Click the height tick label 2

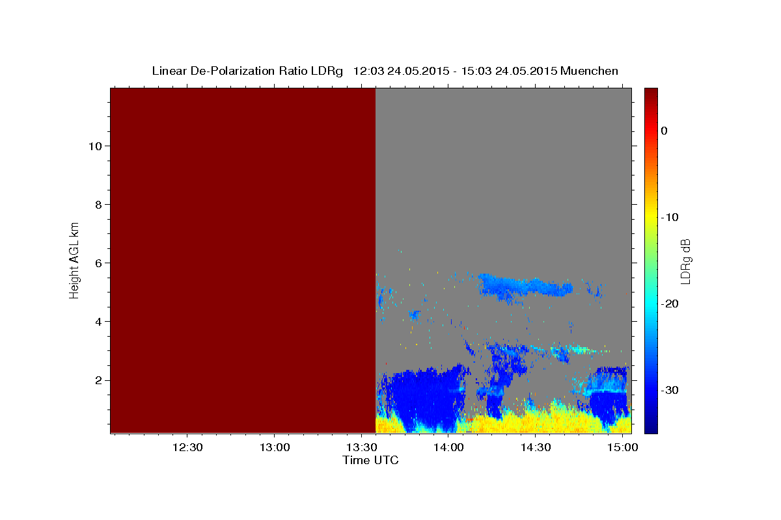click(x=97, y=380)
